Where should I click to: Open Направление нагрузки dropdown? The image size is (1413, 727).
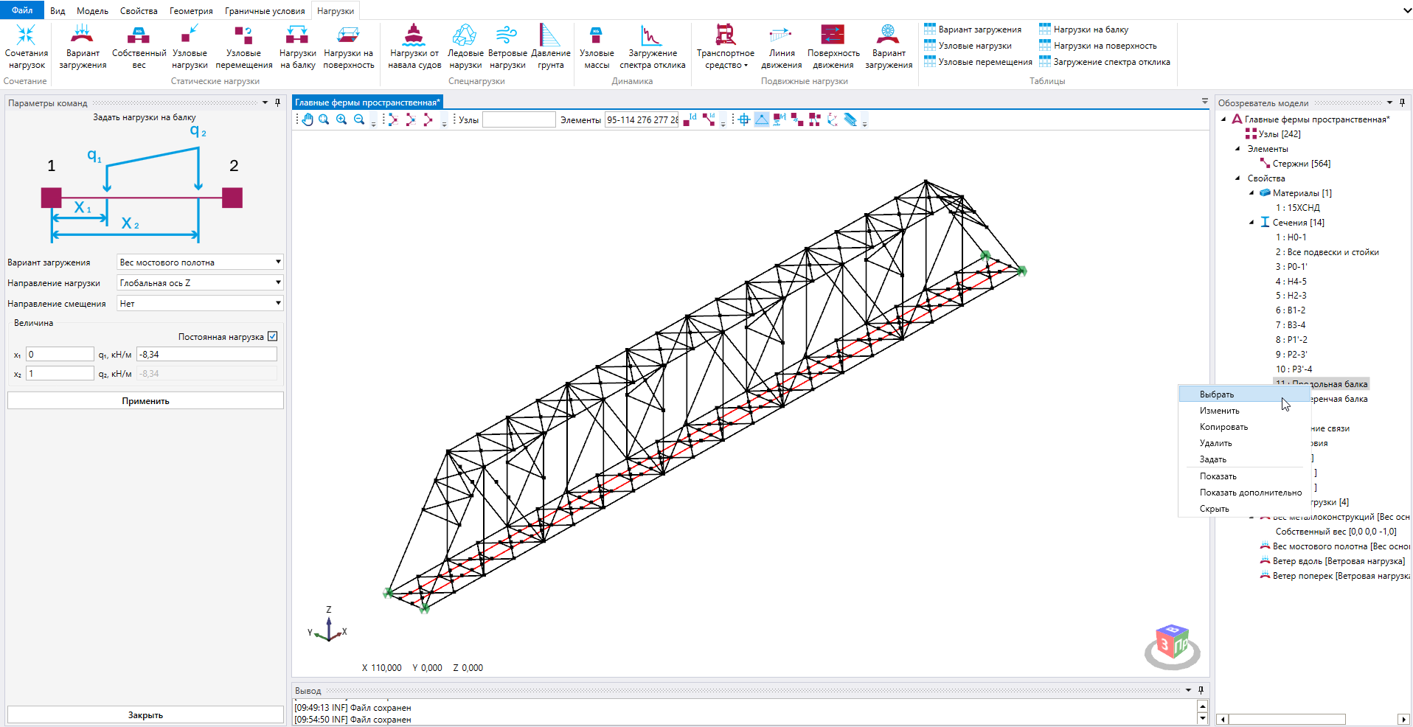[201, 282]
